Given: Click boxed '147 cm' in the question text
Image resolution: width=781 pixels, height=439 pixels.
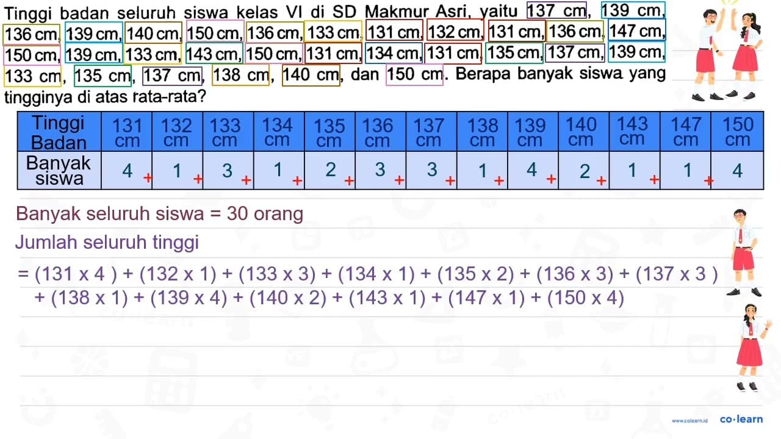Looking at the screenshot, I should click(x=636, y=30).
